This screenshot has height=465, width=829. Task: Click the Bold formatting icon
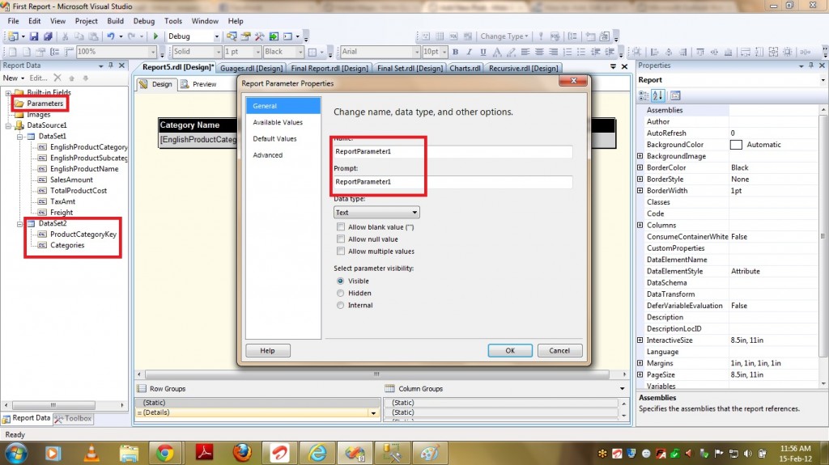click(x=456, y=52)
